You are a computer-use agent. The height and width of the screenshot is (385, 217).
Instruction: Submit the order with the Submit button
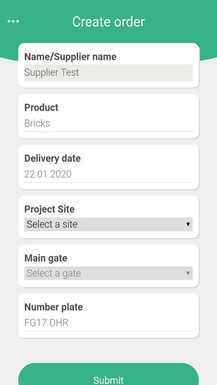click(x=108, y=374)
